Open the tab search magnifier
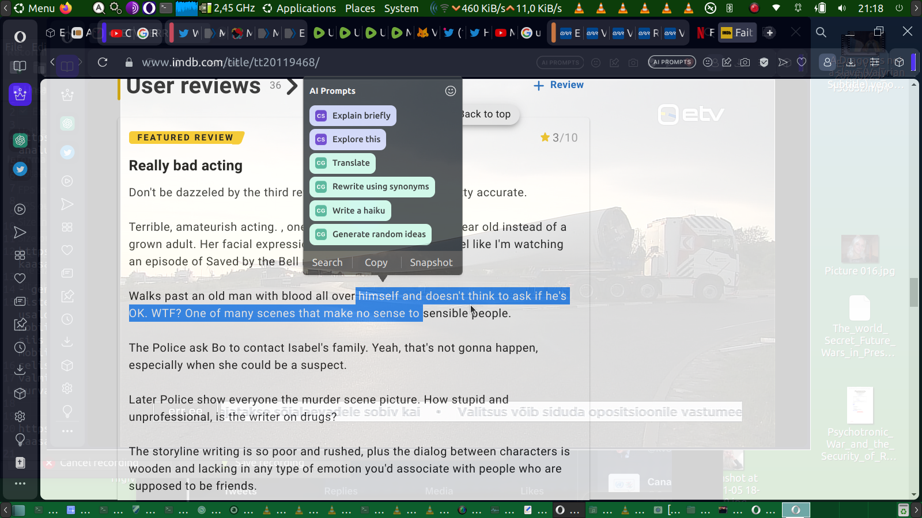Screen dimensions: 922x518 (x=821, y=33)
